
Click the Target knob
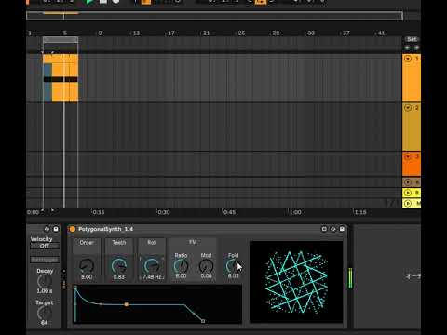point(45,313)
